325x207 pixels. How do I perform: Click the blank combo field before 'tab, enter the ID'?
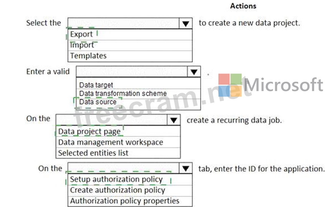(123, 168)
